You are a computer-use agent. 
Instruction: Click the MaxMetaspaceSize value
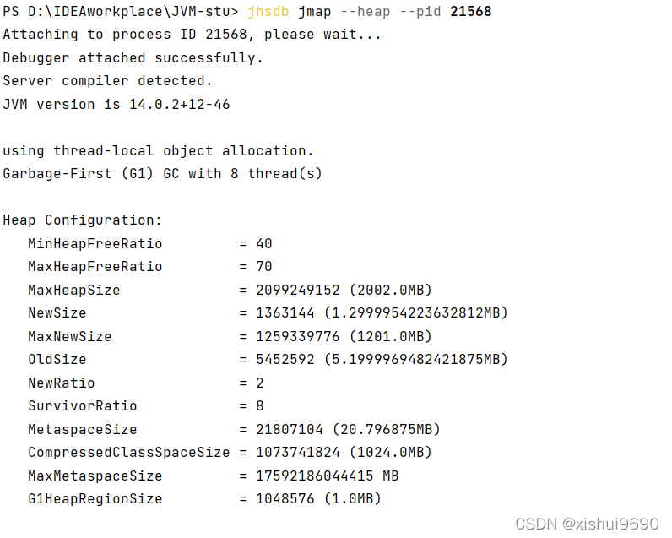click(328, 476)
